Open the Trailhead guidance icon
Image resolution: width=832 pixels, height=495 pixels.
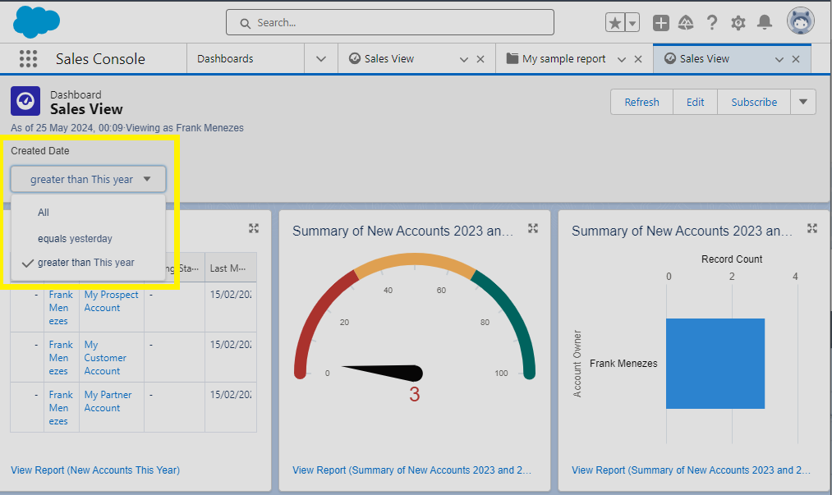pyautogui.click(x=686, y=23)
